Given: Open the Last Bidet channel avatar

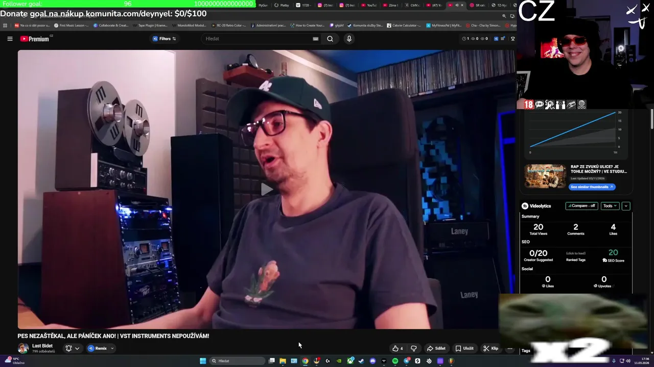Looking at the screenshot, I should [23, 348].
